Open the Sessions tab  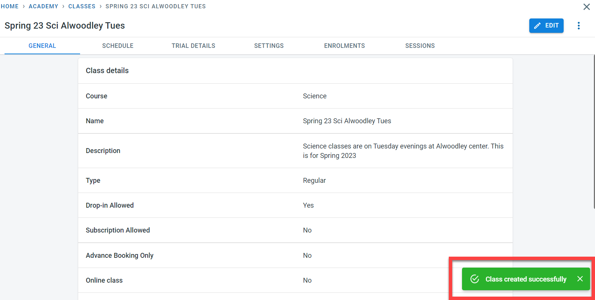(x=420, y=46)
